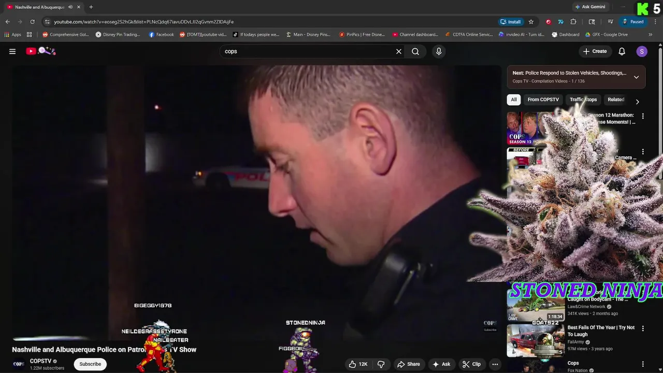Open the tab groups grid icon
Image resolution: width=663 pixels, height=373 pixels.
[x=30, y=35]
